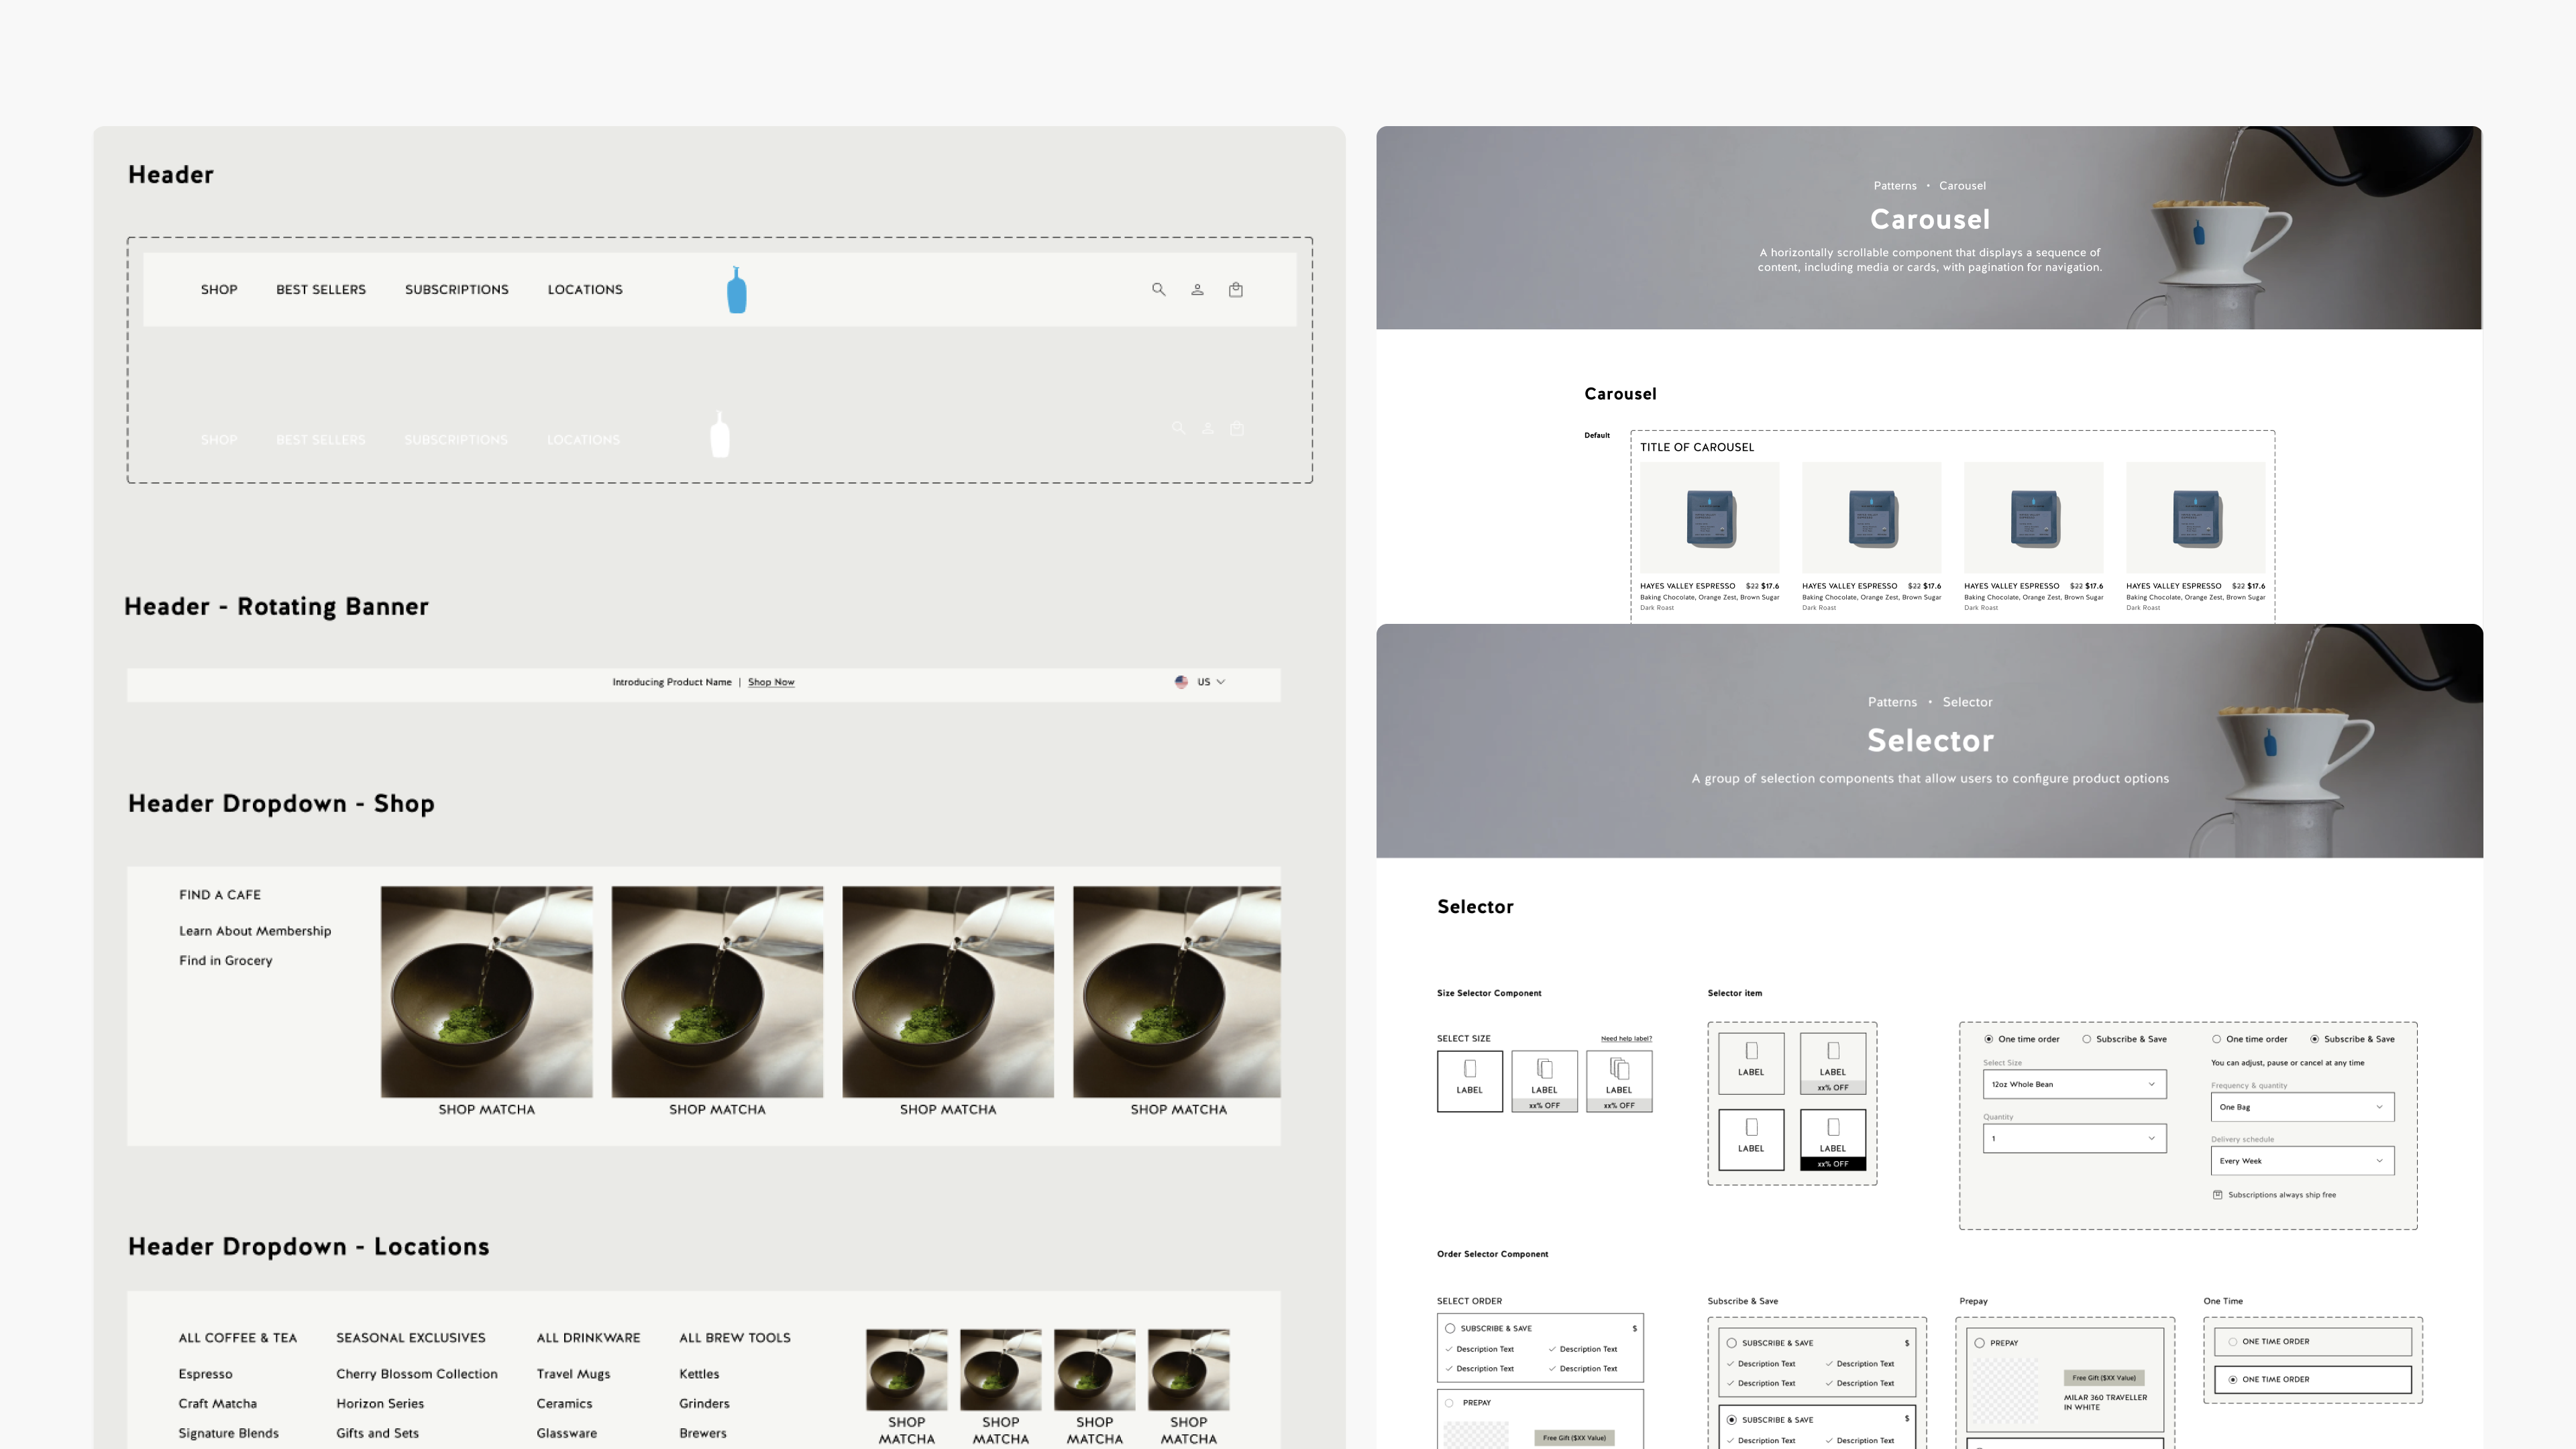Click the faded search icon in the transparent header

1179,428
